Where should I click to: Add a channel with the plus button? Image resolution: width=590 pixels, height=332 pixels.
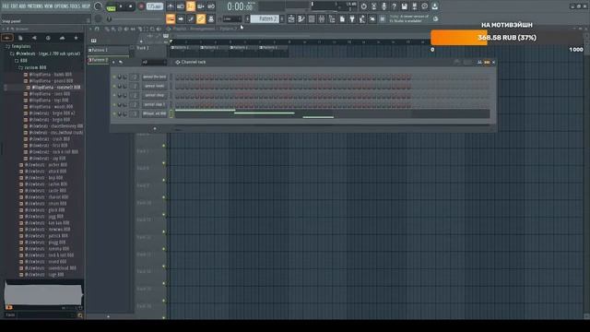(x=155, y=129)
